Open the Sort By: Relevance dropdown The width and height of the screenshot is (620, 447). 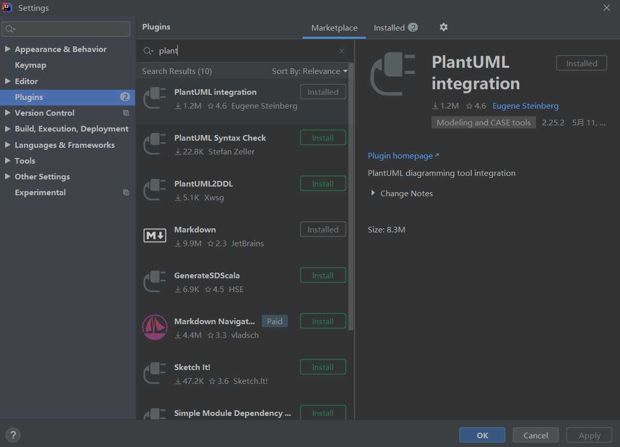[309, 71]
